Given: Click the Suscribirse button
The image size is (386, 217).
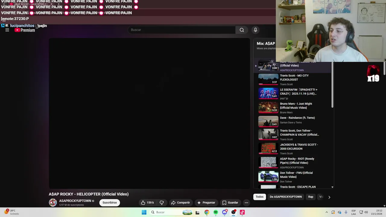Looking at the screenshot, I should [x=109, y=203].
